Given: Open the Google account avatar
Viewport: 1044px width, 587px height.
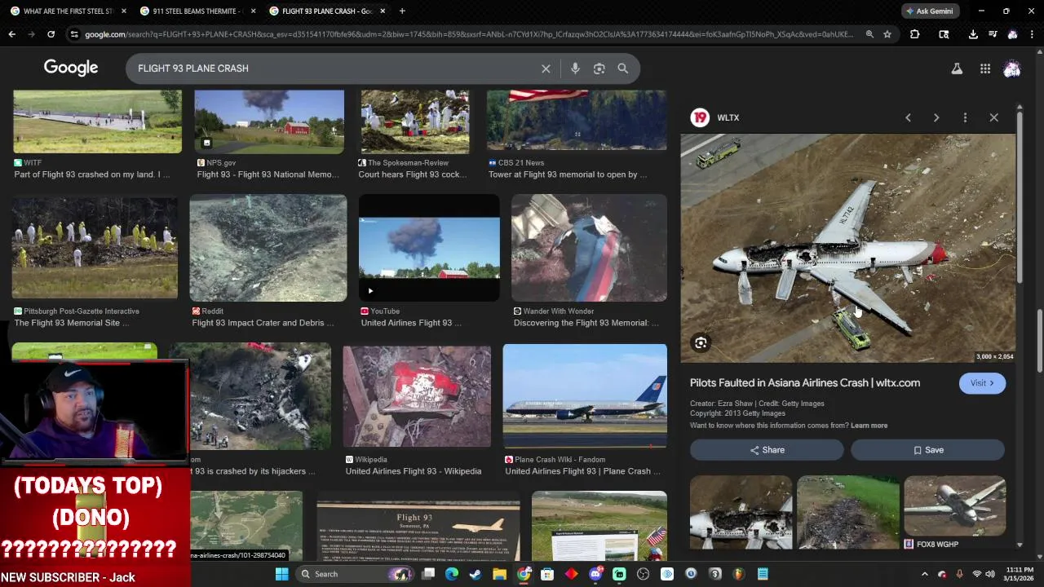Looking at the screenshot, I should click(x=1012, y=69).
